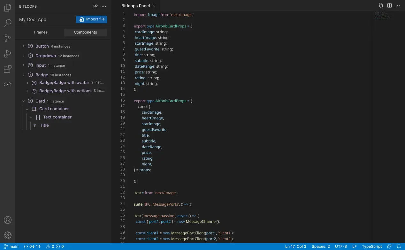405x250 pixels.
Task: Expand the Dropdown component tree item
Action: tap(23, 56)
